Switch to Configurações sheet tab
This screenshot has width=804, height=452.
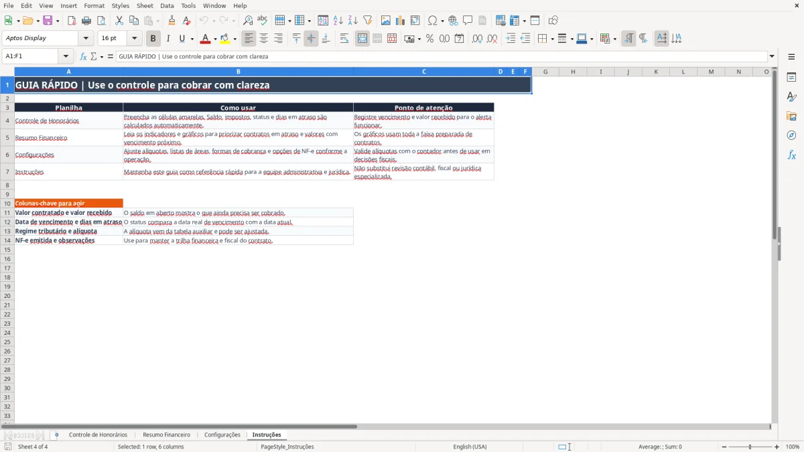point(222,435)
